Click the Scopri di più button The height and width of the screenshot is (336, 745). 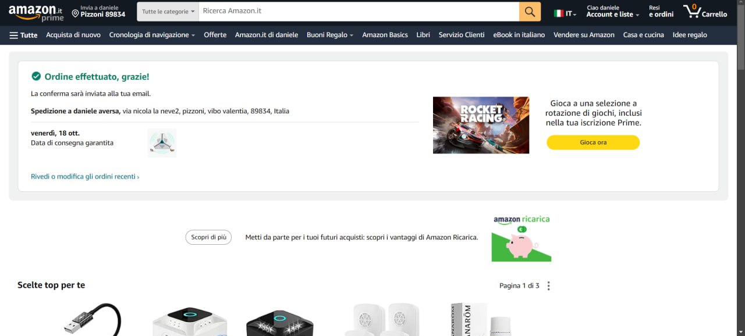[208, 237]
